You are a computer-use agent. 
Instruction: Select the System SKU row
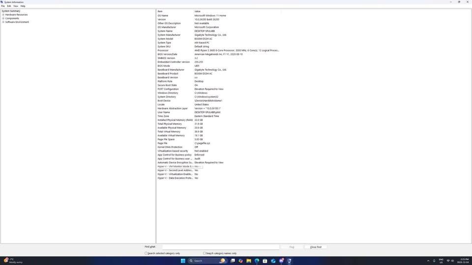[x=219, y=47]
